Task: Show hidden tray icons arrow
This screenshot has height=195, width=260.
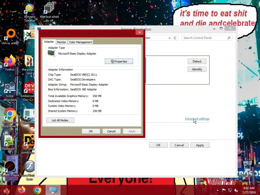Action: [218, 190]
